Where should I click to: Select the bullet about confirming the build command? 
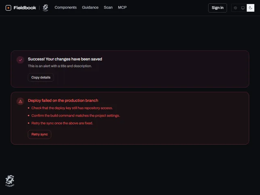76,115
